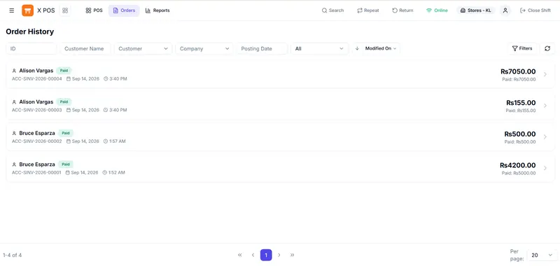Image resolution: width=560 pixels, height=266 pixels.
Task: Click the Rs500.00 amount
Action: point(519,134)
